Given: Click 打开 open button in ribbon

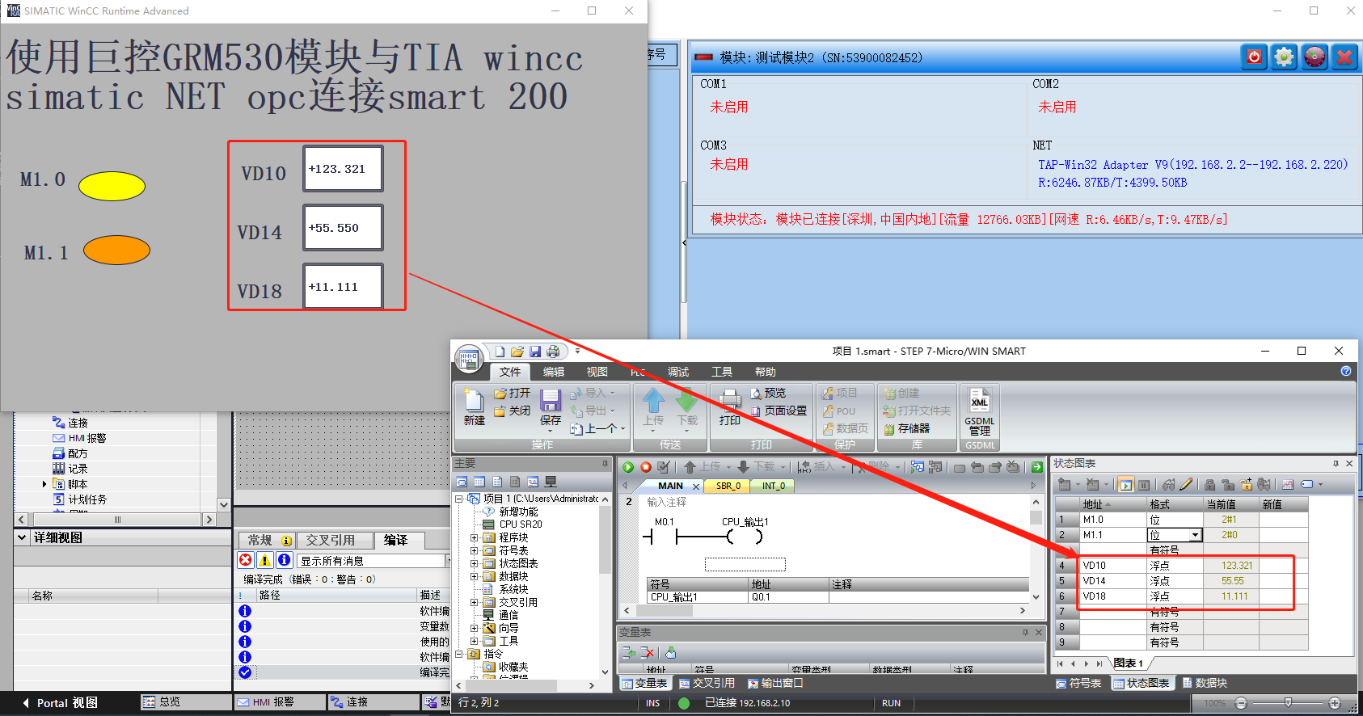Looking at the screenshot, I should pyautogui.click(x=512, y=393).
